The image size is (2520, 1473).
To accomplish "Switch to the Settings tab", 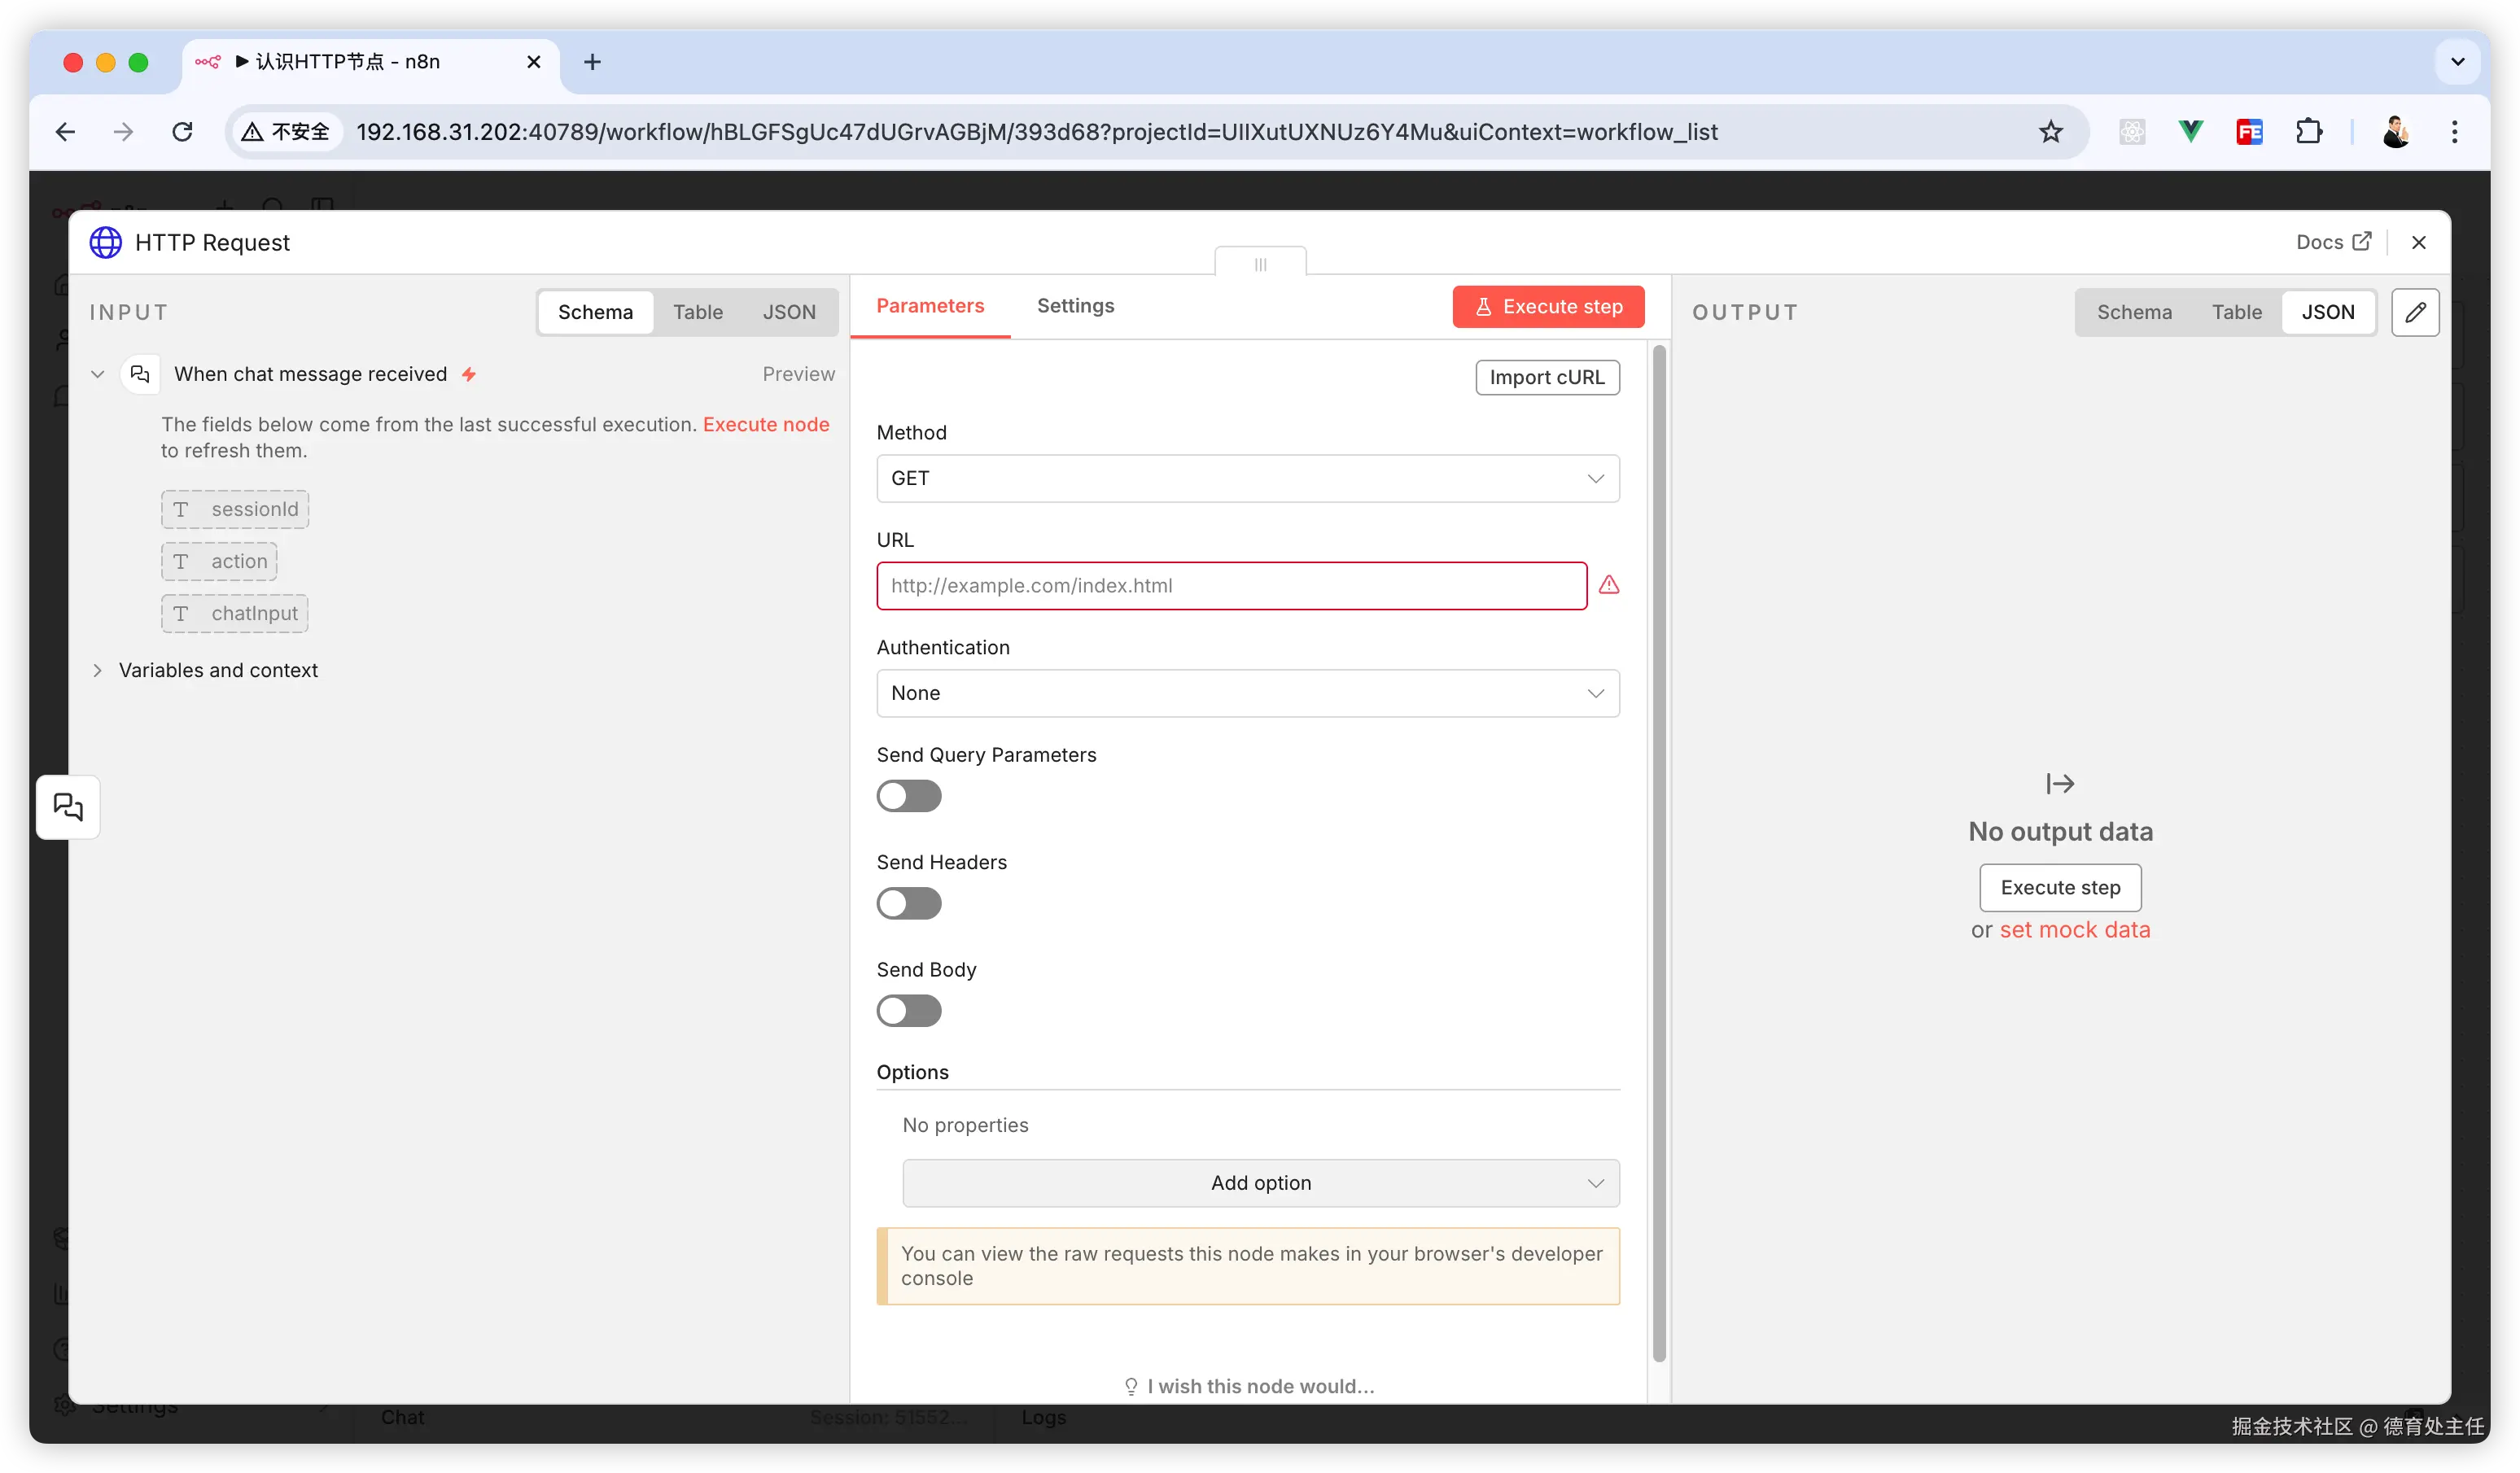I will coord(1075,306).
